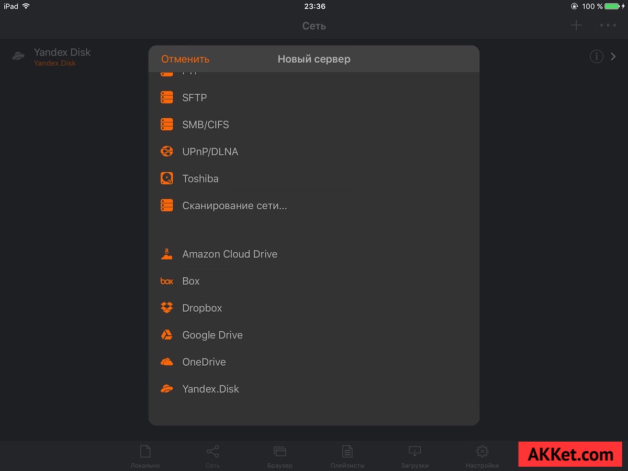This screenshot has width=628, height=471.
Task: Click the UPnP/DLNA share icon
Action: click(x=166, y=152)
